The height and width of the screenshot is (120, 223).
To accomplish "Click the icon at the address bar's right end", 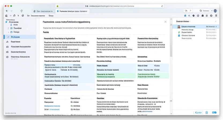I will click(x=162, y=6).
